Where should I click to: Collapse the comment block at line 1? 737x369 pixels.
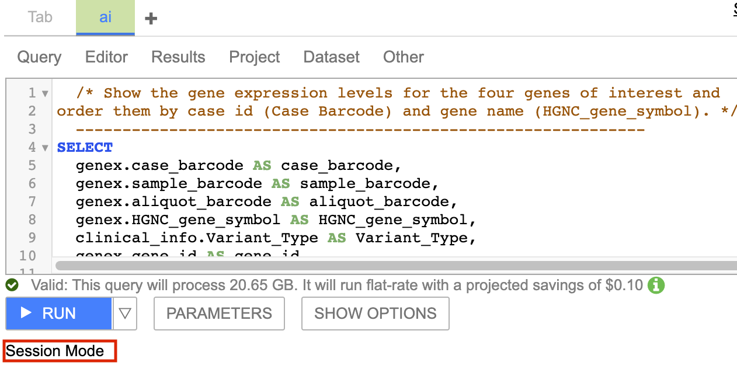pyautogui.click(x=45, y=93)
